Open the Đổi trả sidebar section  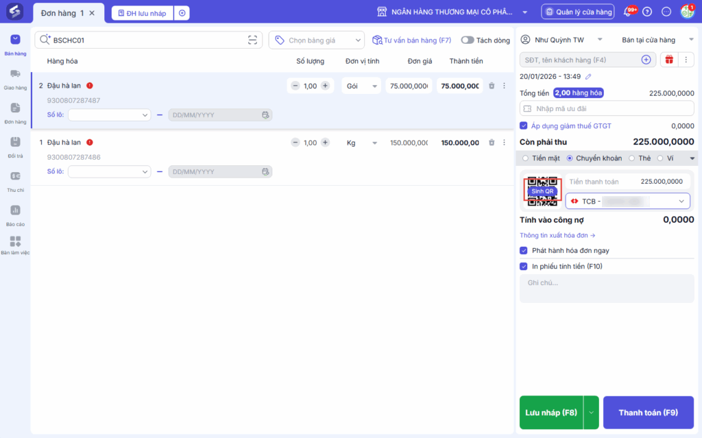point(15,147)
